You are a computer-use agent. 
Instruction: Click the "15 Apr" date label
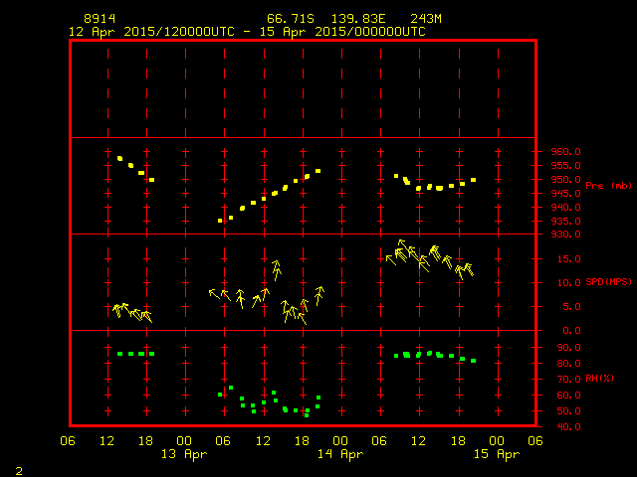[x=497, y=454]
